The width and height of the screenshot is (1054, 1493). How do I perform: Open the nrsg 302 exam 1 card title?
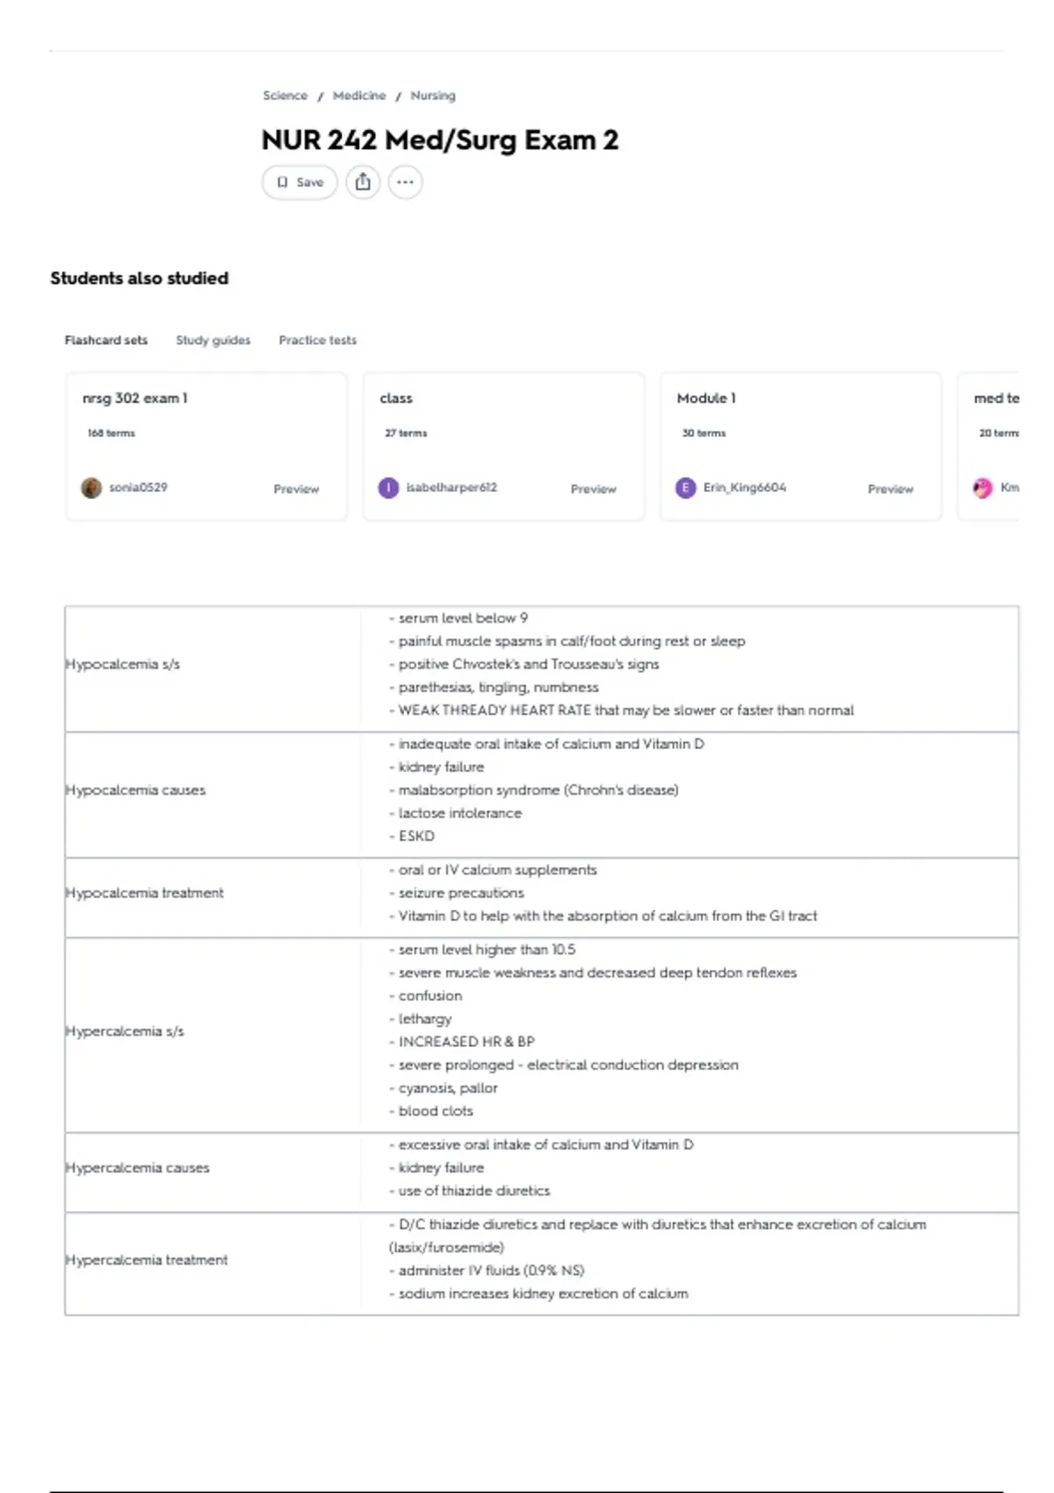coord(135,398)
